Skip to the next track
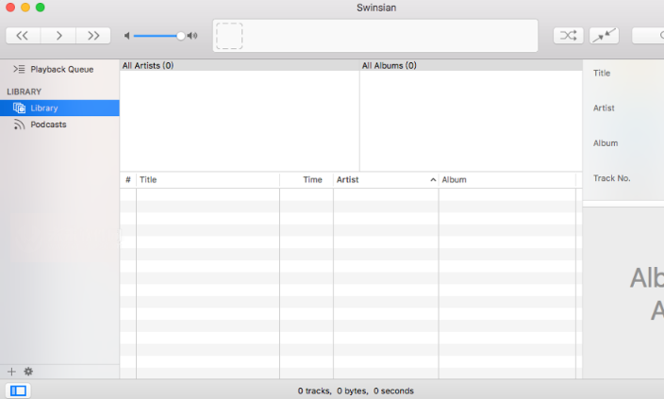This screenshot has height=399, width=664. pos(93,36)
